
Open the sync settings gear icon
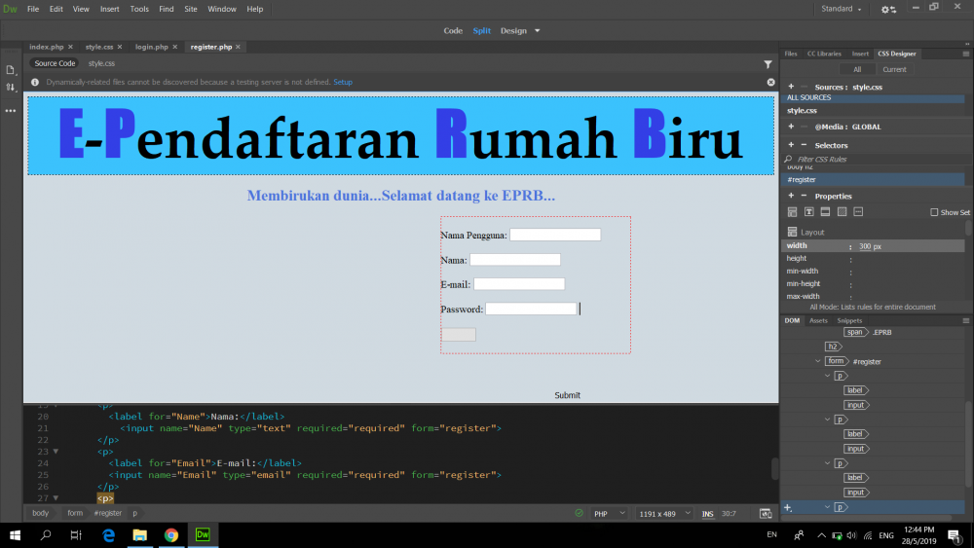click(x=888, y=10)
